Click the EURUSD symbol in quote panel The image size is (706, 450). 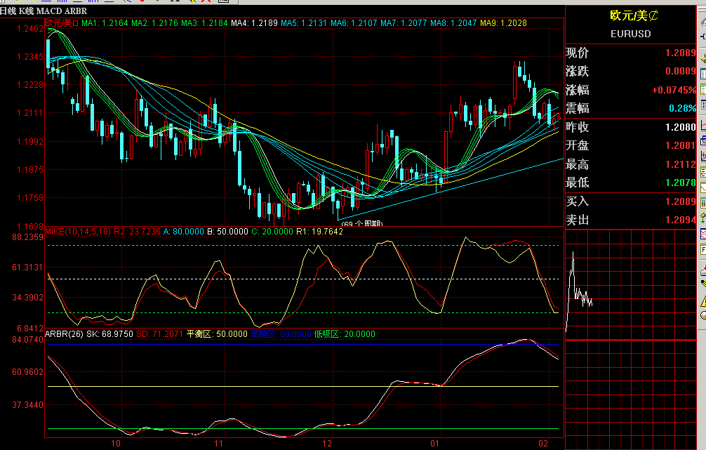(x=630, y=34)
